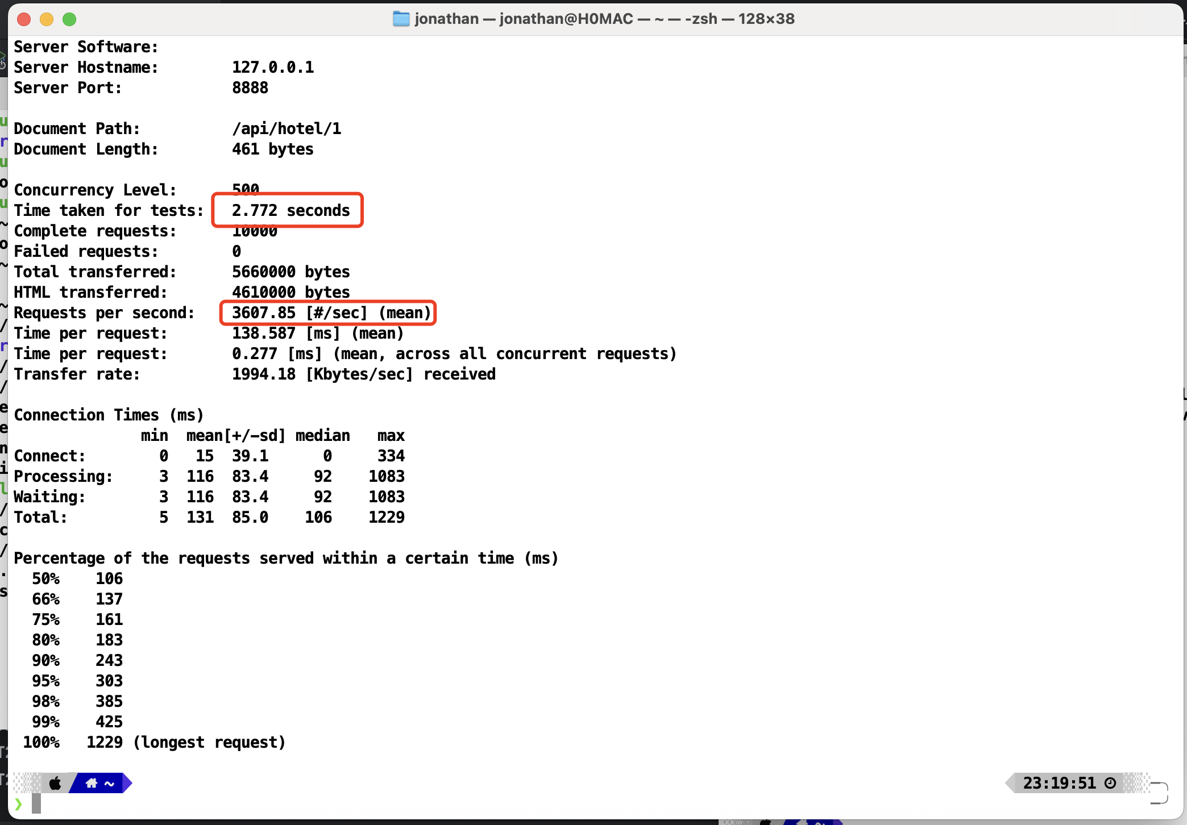1187x825 pixels.
Task: Click the highlighted 2.772 seconds value
Action: click(x=290, y=211)
